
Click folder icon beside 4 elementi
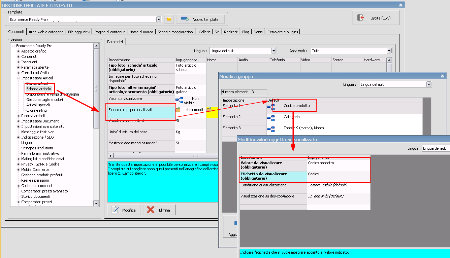pos(178,109)
